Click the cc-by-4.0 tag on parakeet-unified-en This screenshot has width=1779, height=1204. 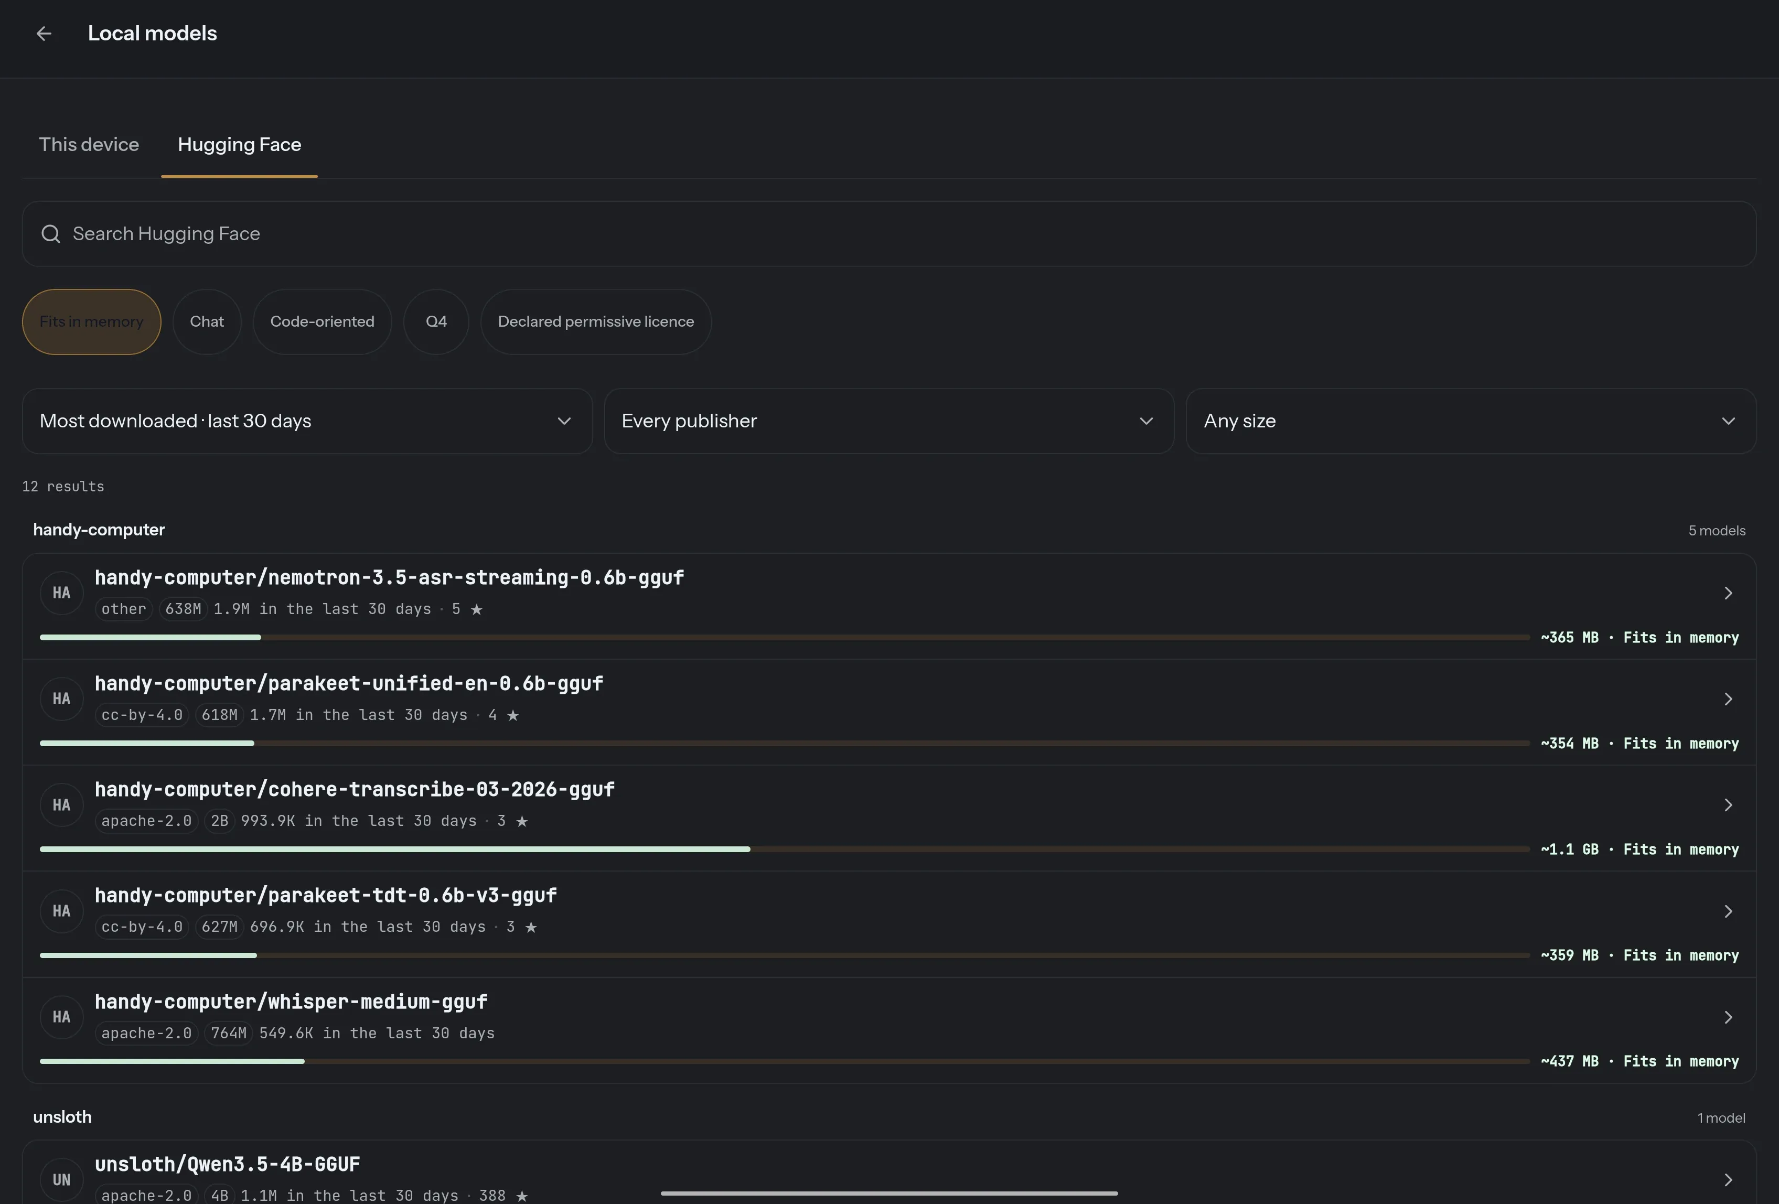142,715
